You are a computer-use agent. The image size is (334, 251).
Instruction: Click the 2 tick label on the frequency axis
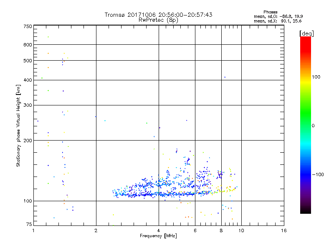[x=96, y=231]
